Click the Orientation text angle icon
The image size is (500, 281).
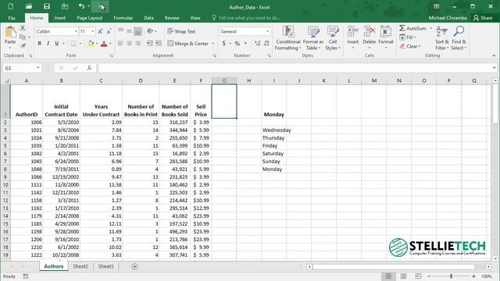(x=150, y=31)
